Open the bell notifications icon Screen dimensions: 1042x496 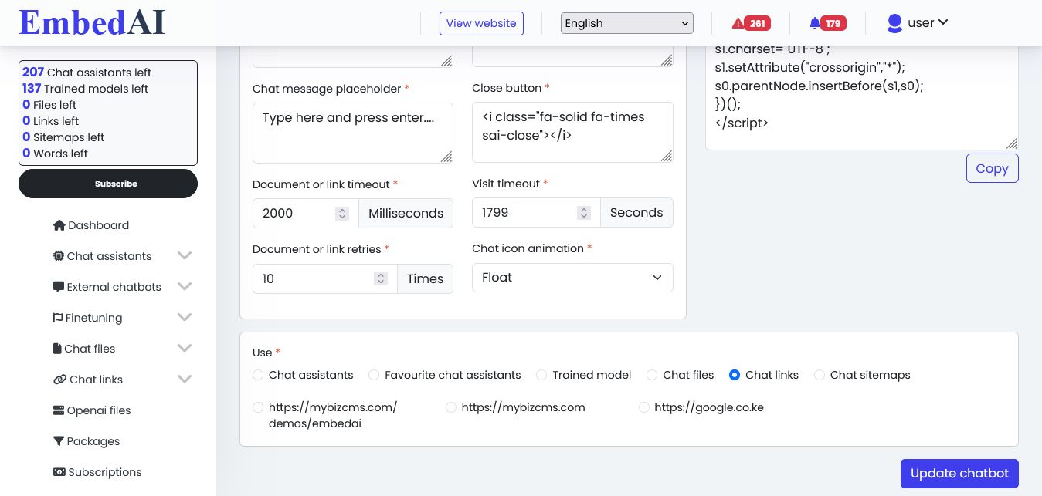pyautogui.click(x=814, y=23)
